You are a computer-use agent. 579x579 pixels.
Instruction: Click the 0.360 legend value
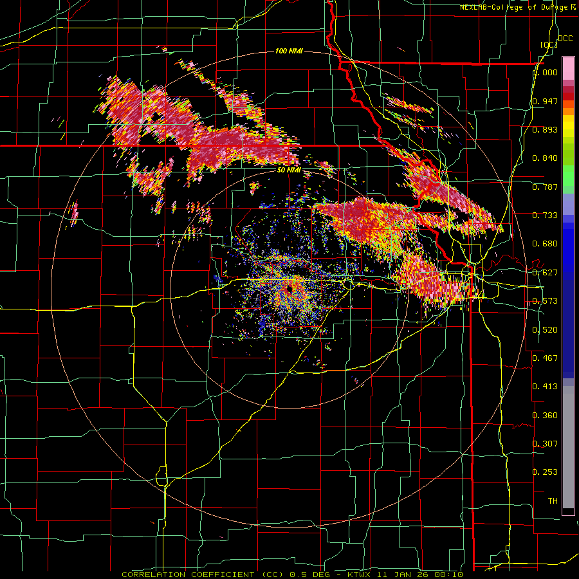tap(545, 415)
